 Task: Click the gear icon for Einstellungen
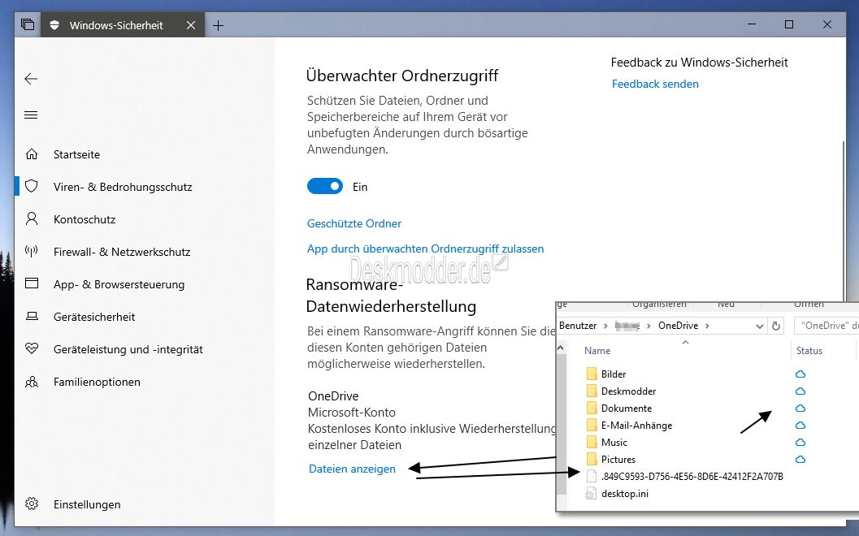(32, 504)
